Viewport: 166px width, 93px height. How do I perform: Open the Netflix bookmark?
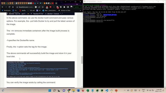23,10
